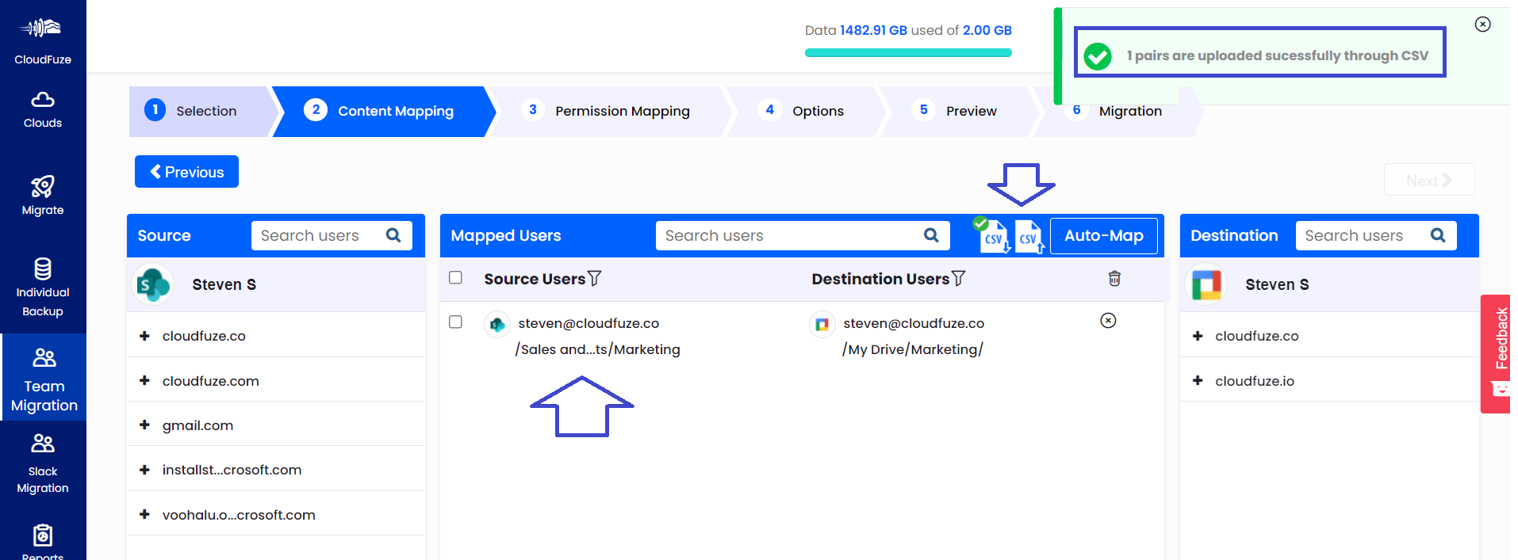The image size is (1518, 560).
Task: Select all mapped users checkbox
Action: point(455,277)
